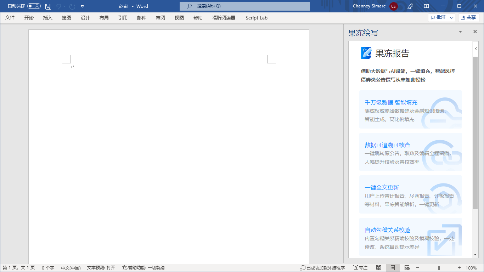This screenshot has height=272, width=484.
Task: Open the 果冻绘写 pane options dropdown
Action: coord(460,32)
